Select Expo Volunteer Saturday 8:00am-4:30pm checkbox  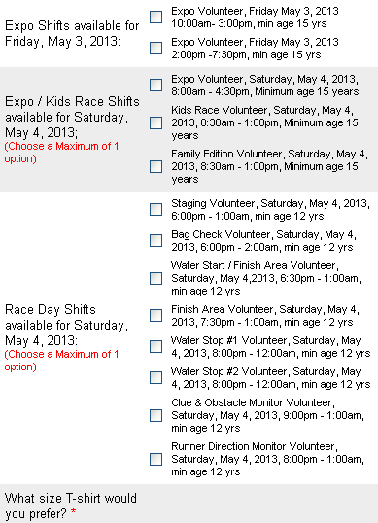point(156,85)
